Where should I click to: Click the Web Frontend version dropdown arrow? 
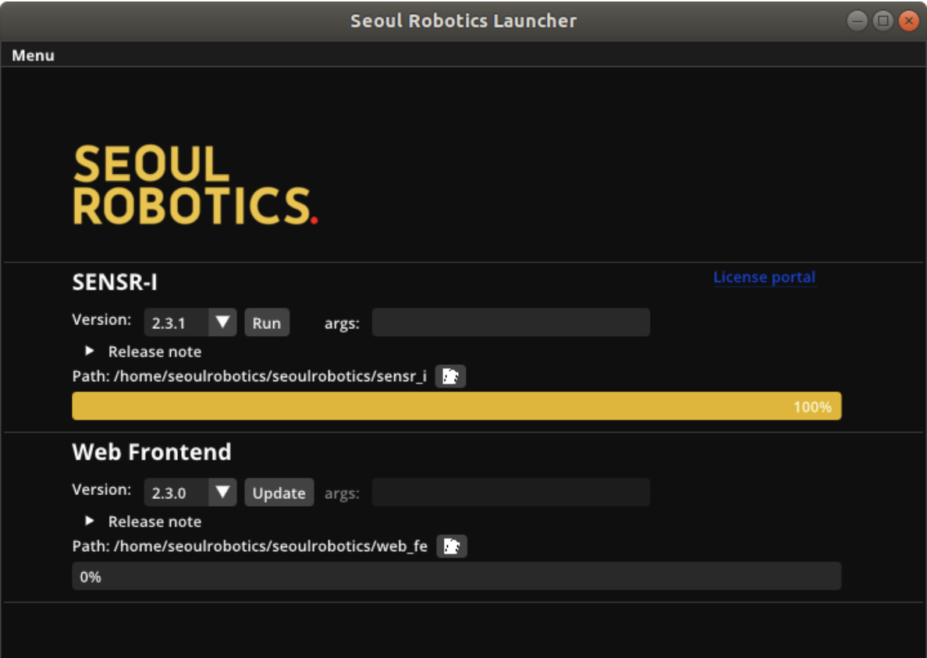[225, 491]
